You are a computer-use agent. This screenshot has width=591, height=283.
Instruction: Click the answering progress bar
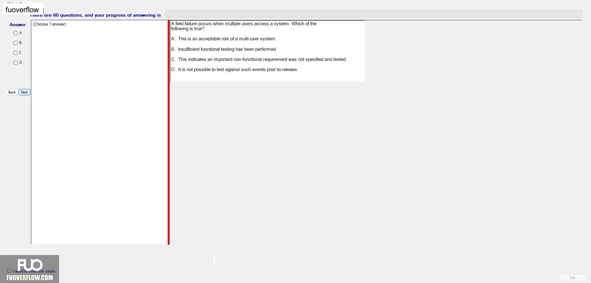tap(374, 14)
